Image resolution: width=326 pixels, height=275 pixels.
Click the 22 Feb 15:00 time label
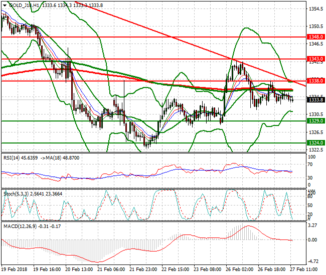tap(175, 269)
